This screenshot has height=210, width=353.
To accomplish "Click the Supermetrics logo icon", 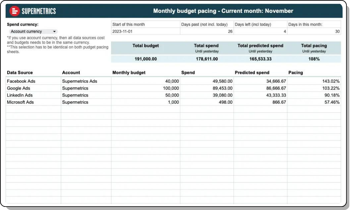I will point(14,11).
